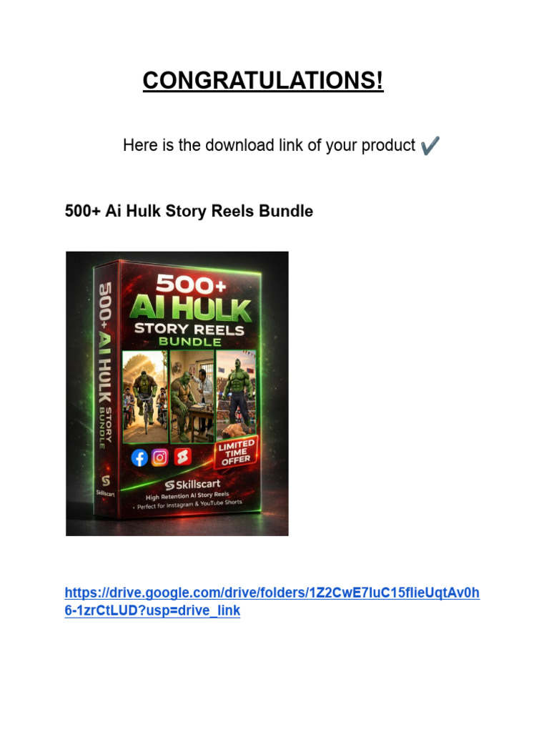549x732 pixels.
Task: Click 'High Retention AI Story Reels' tagline
Action: point(187,496)
